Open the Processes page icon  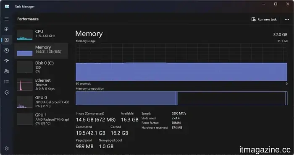click(7, 29)
